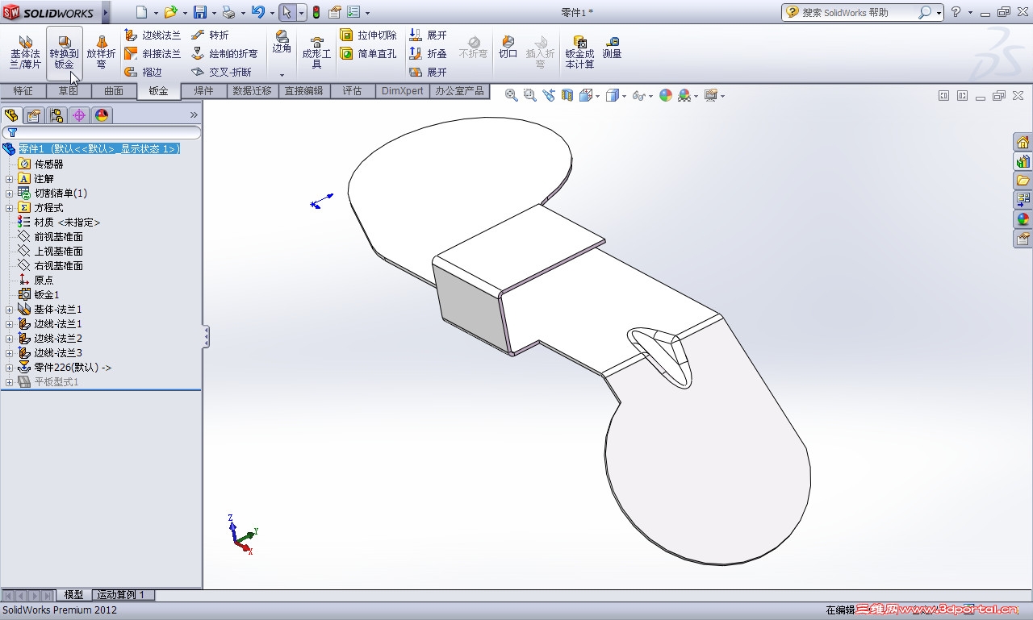The height and width of the screenshot is (620, 1033).
Task: Click the 折叠 fold command
Action: (x=428, y=54)
